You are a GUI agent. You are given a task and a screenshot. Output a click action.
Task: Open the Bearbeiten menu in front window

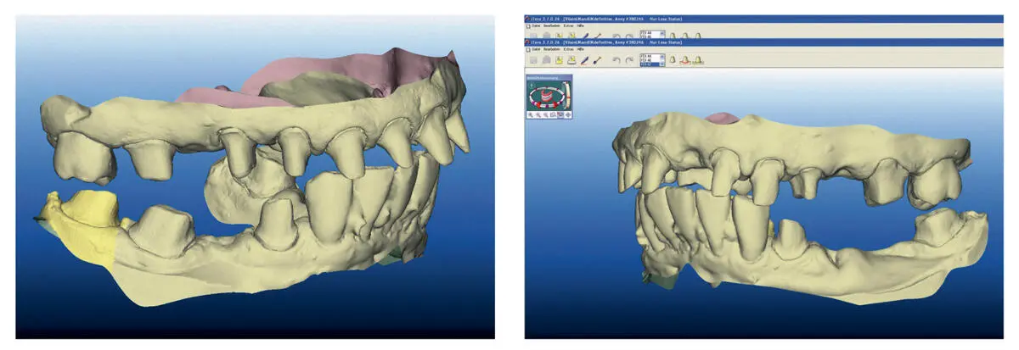tap(552, 49)
